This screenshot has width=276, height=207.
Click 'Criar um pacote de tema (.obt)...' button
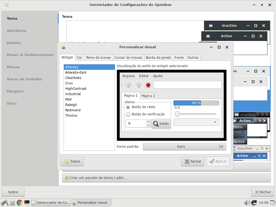(x=166, y=178)
